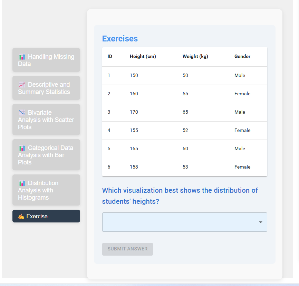Select the height value 155

point(134,130)
